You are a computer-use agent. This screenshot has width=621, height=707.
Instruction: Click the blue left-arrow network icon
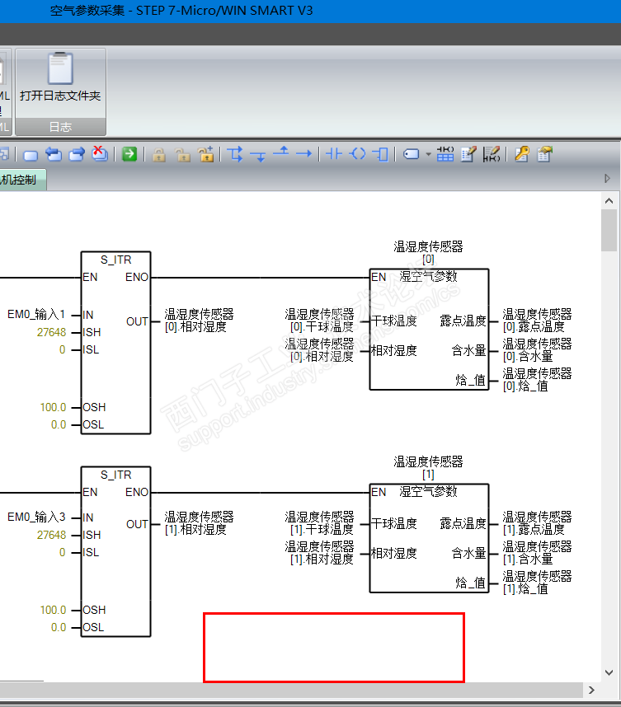pyautogui.click(x=54, y=154)
